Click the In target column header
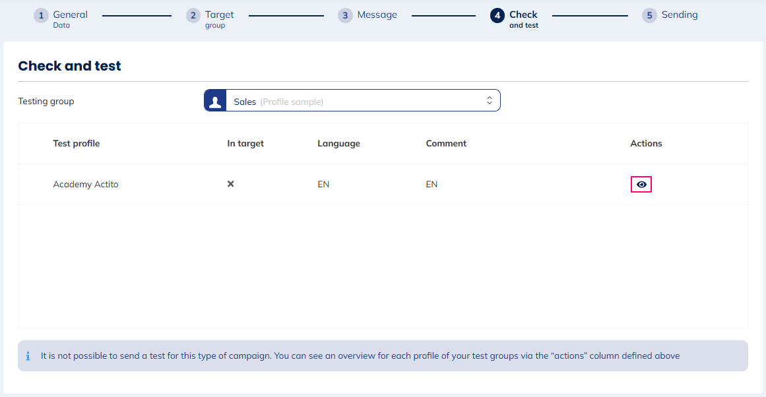Image resolution: width=766 pixels, height=397 pixels. (x=245, y=144)
